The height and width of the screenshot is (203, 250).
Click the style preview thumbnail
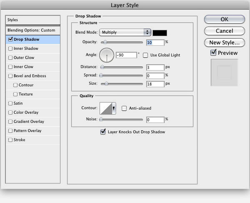click(x=224, y=73)
